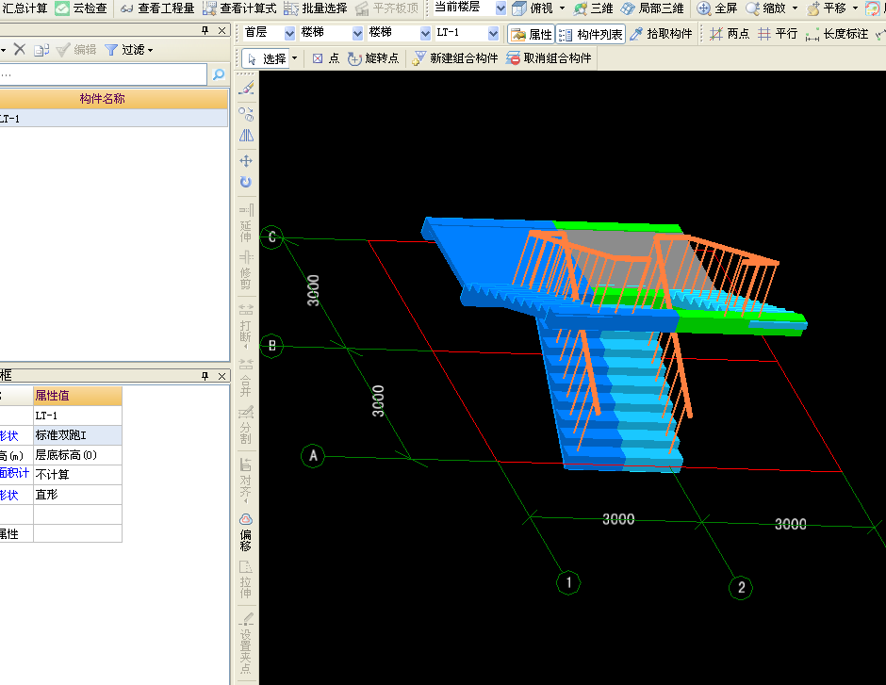Open the 选择 tool dropdown arrow
The height and width of the screenshot is (685, 886).
click(x=294, y=58)
